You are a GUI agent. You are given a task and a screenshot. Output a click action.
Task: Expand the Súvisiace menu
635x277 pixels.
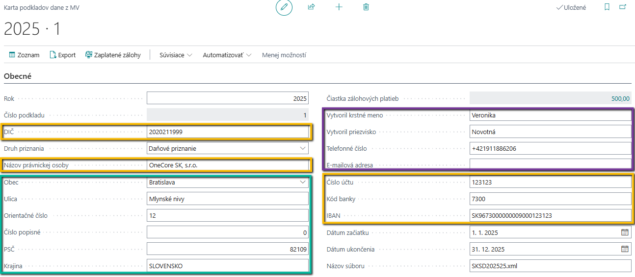[176, 55]
